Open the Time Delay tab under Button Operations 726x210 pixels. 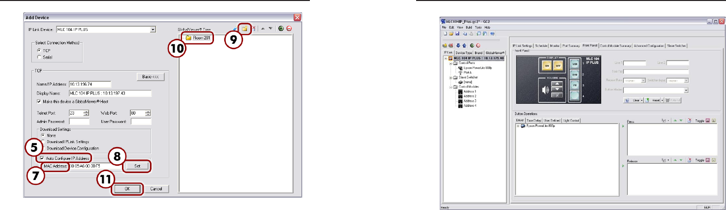pyautogui.click(x=534, y=120)
